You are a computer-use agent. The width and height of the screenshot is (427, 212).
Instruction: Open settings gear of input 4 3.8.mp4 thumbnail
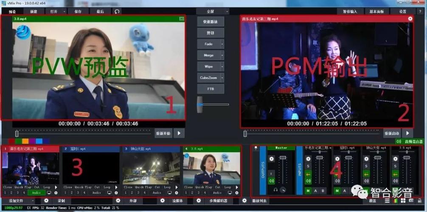point(237,192)
